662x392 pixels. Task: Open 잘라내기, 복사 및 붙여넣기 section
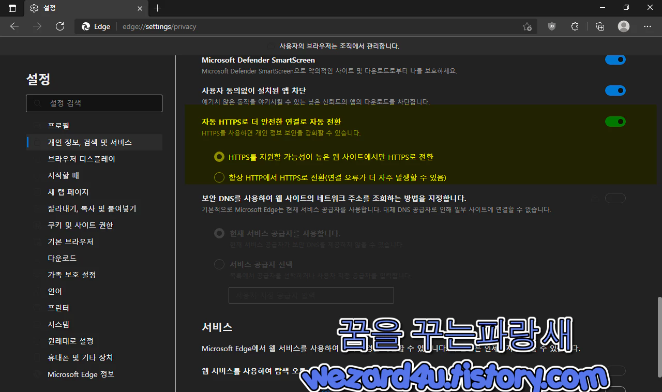coord(94,208)
